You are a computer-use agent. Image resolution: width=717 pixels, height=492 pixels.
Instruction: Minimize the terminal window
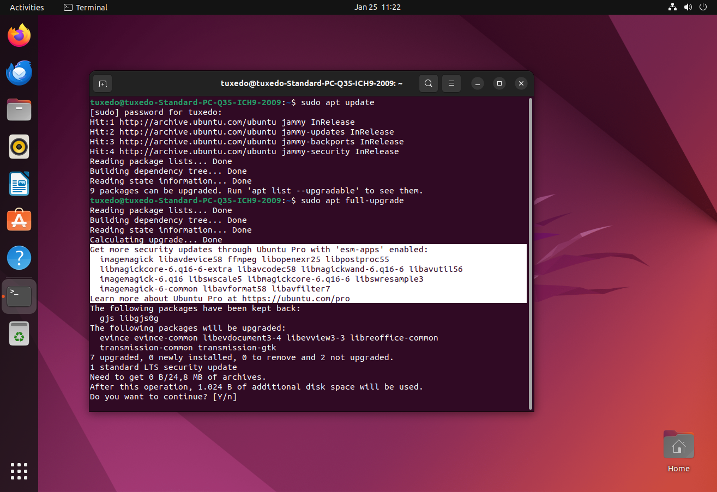[477, 83]
